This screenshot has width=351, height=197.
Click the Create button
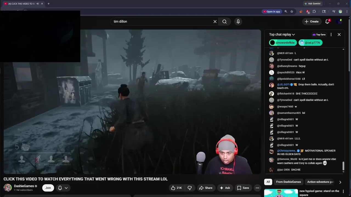click(x=312, y=22)
